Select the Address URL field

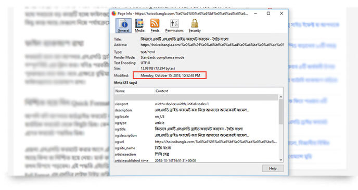(212, 45)
